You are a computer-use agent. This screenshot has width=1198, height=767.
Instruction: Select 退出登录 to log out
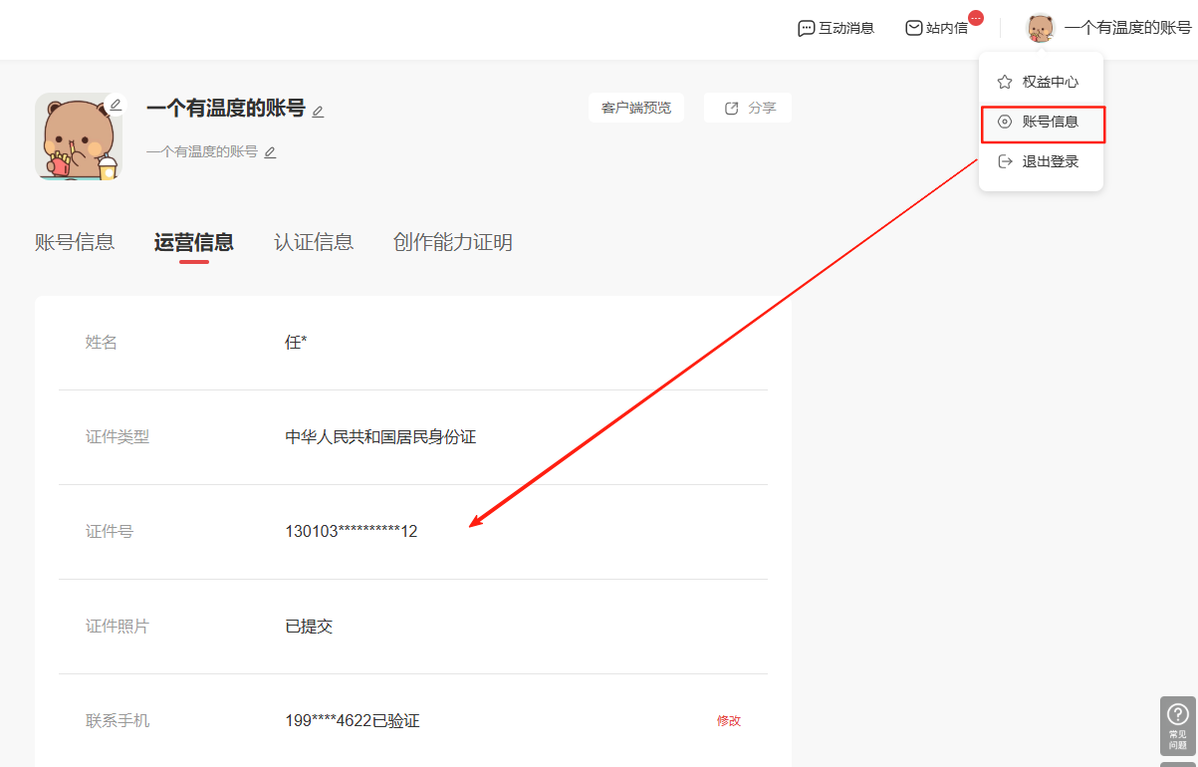point(1050,161)
